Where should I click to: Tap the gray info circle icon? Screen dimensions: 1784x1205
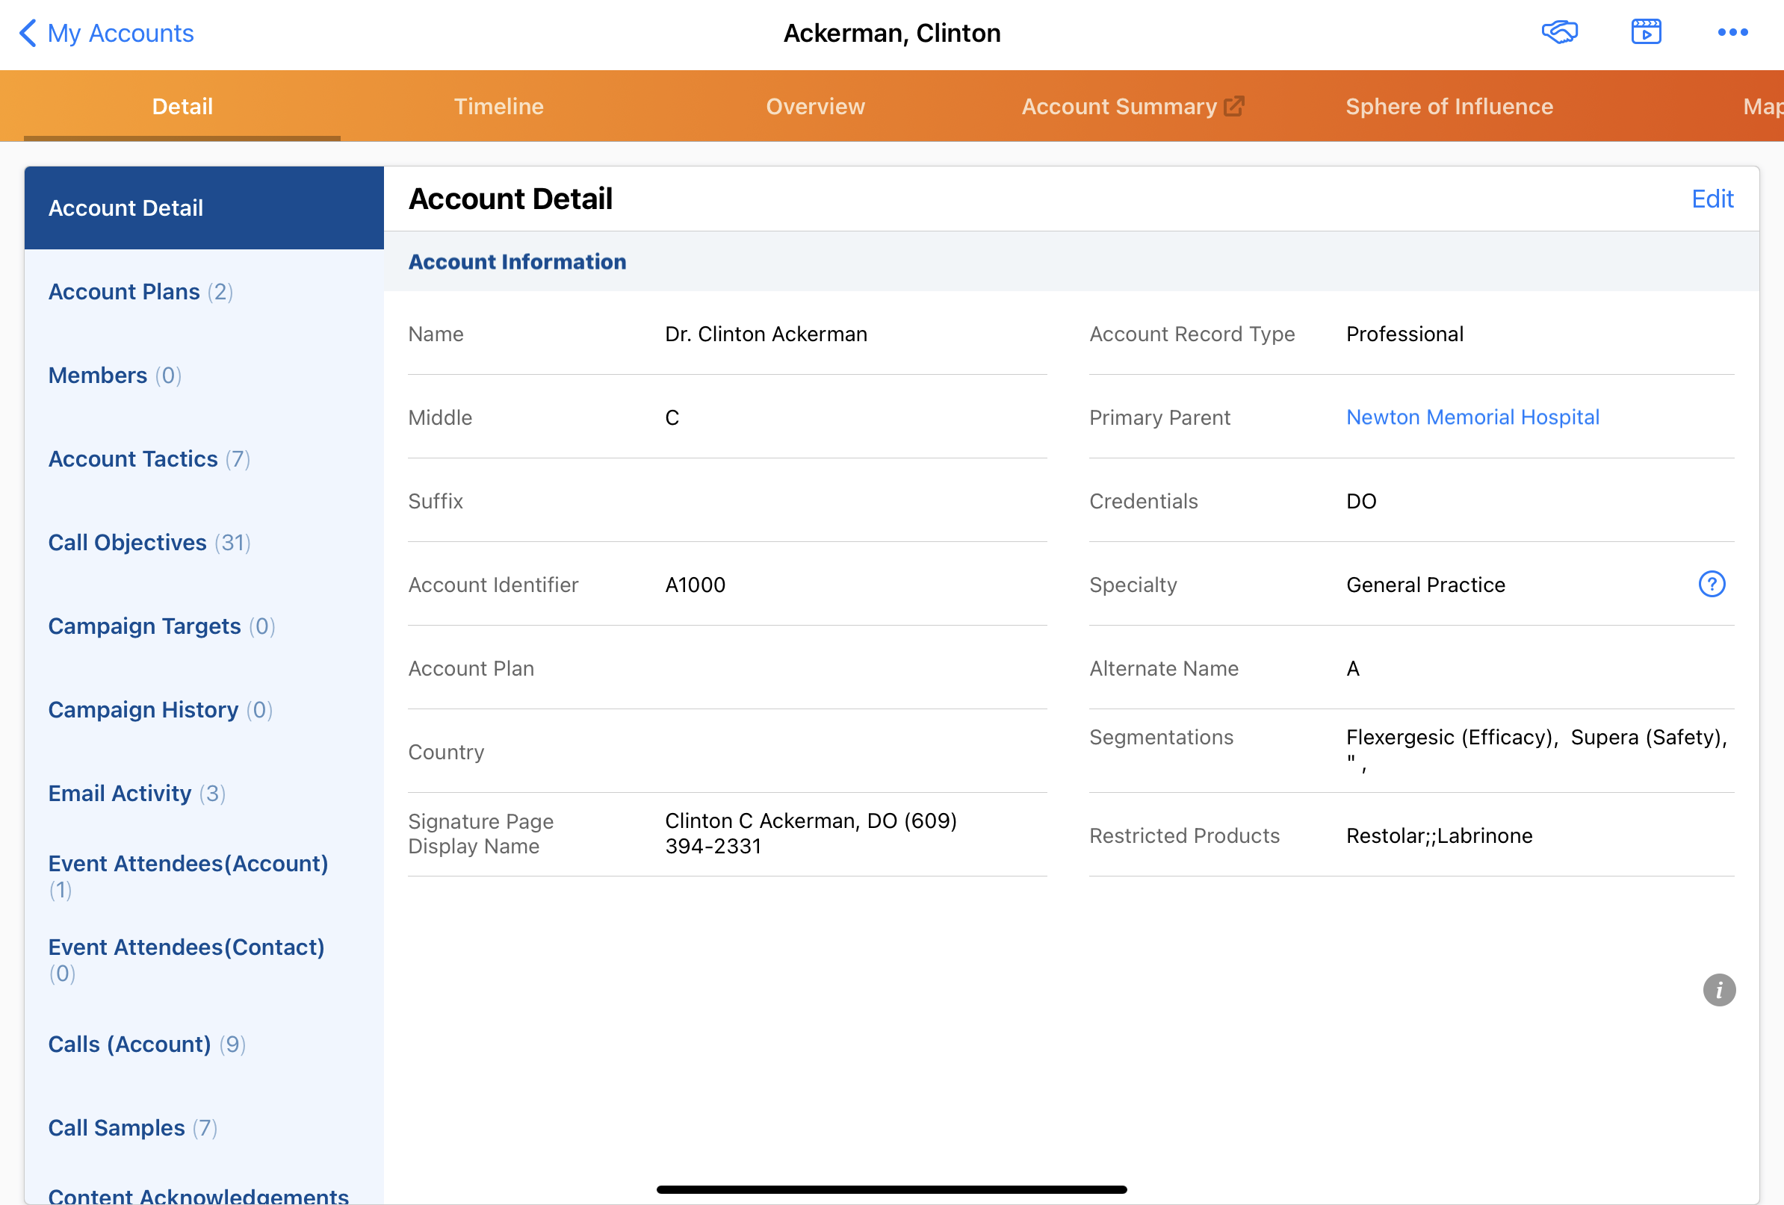pos(1719,990)
